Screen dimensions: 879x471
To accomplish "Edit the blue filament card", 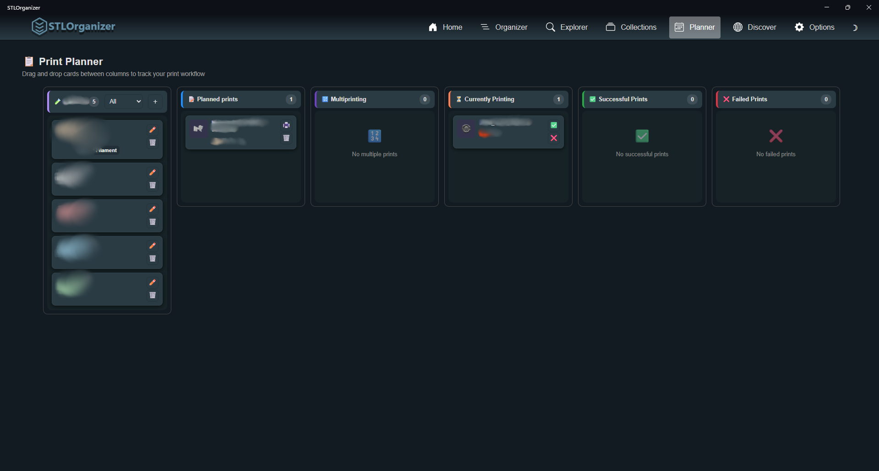I will [153, 246].
